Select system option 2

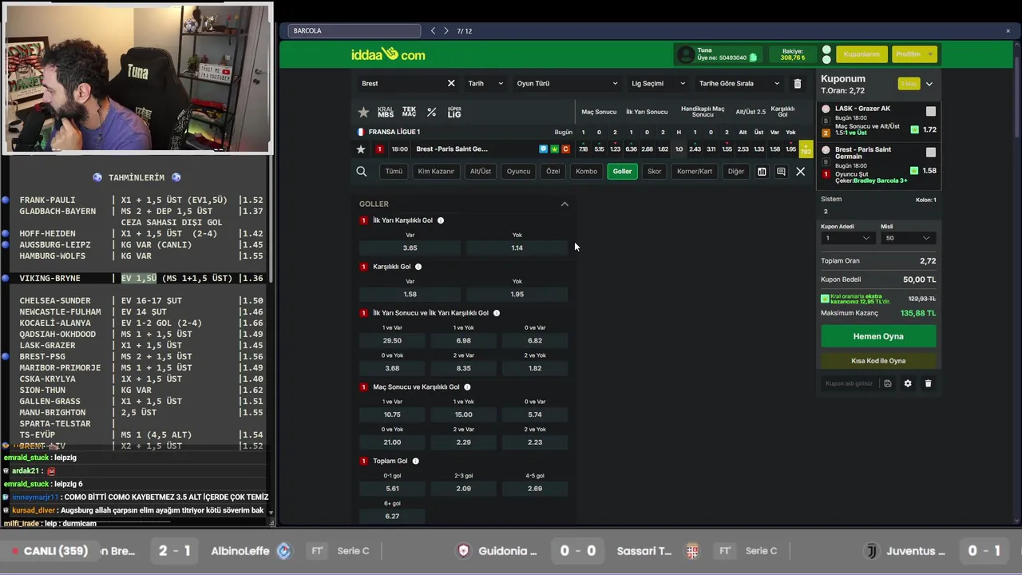click(x=826, y=212)
